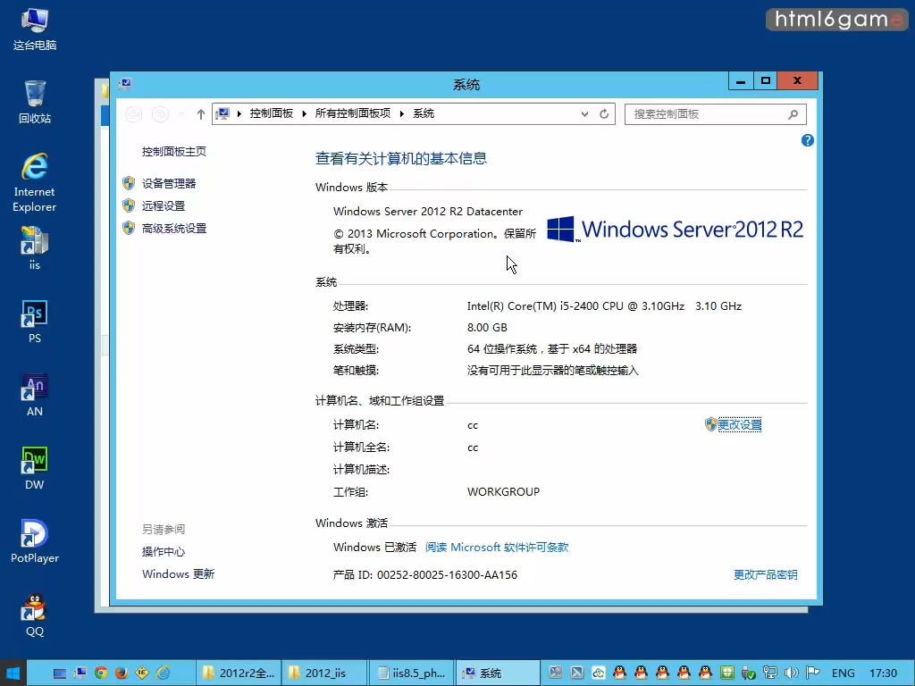The image size is (915, 686).
Task: Maximize the 系统 window
Action: [x=766, y=81]
